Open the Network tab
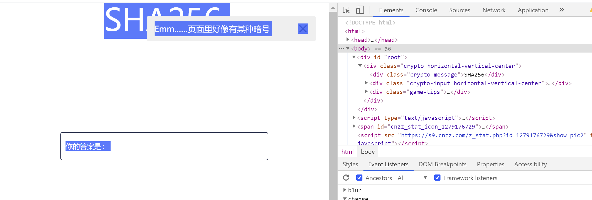 pos(494,10)
